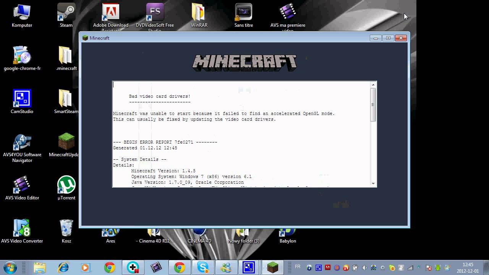Viewport: 489px width, 275px height.
Task: Click the Windows Start orb
Action: pyautogui.click(x=10, y=267)
